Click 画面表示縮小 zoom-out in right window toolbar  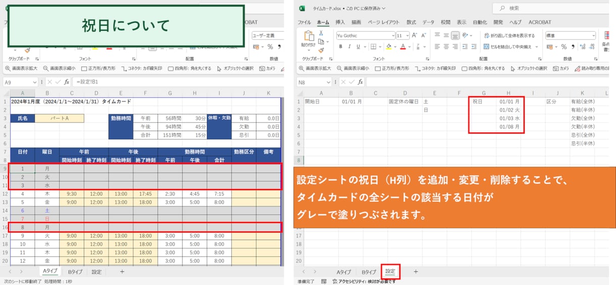[354, 69]
